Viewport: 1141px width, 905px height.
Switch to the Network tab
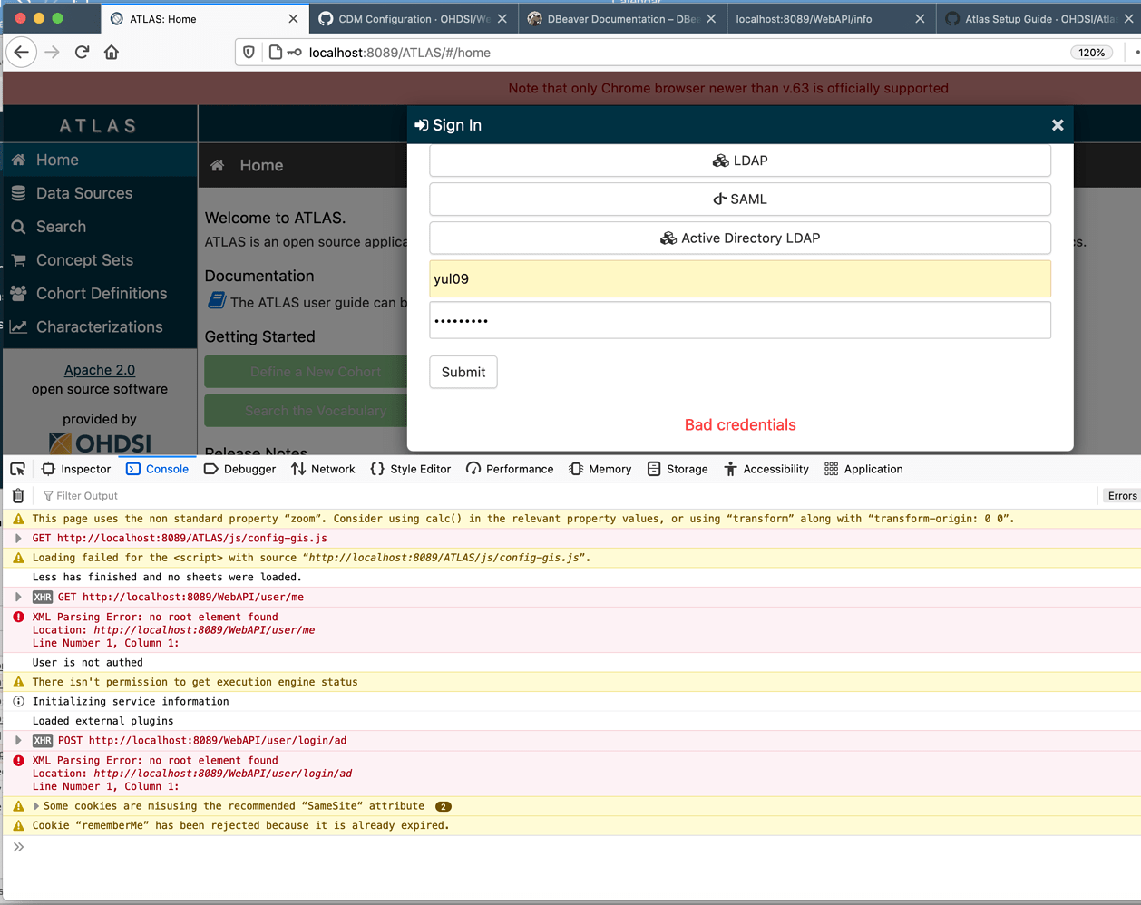[323, 469]
